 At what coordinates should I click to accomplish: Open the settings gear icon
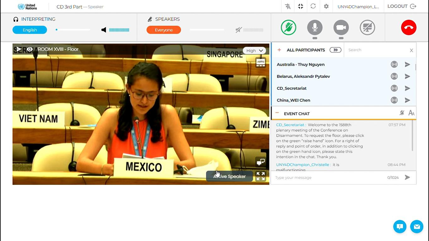click(326, 6)
